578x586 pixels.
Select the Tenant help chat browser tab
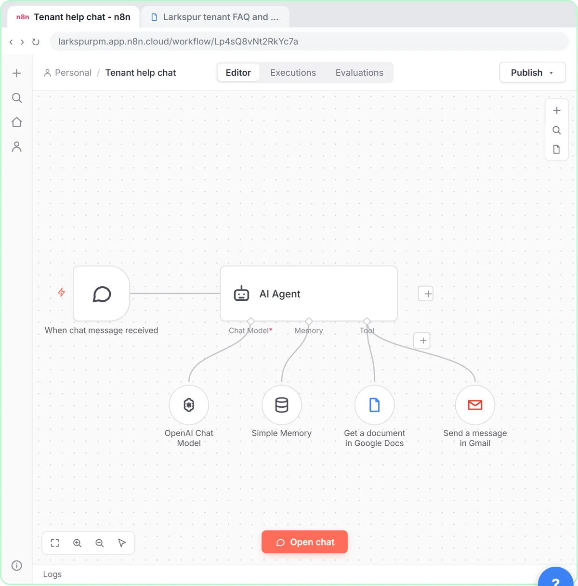pos(74,17)
